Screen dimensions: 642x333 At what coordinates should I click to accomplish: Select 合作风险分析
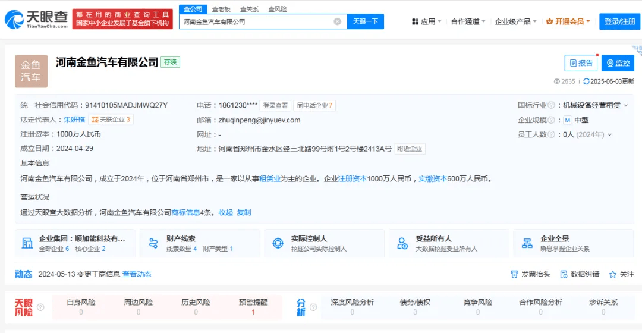click(540, 307)
